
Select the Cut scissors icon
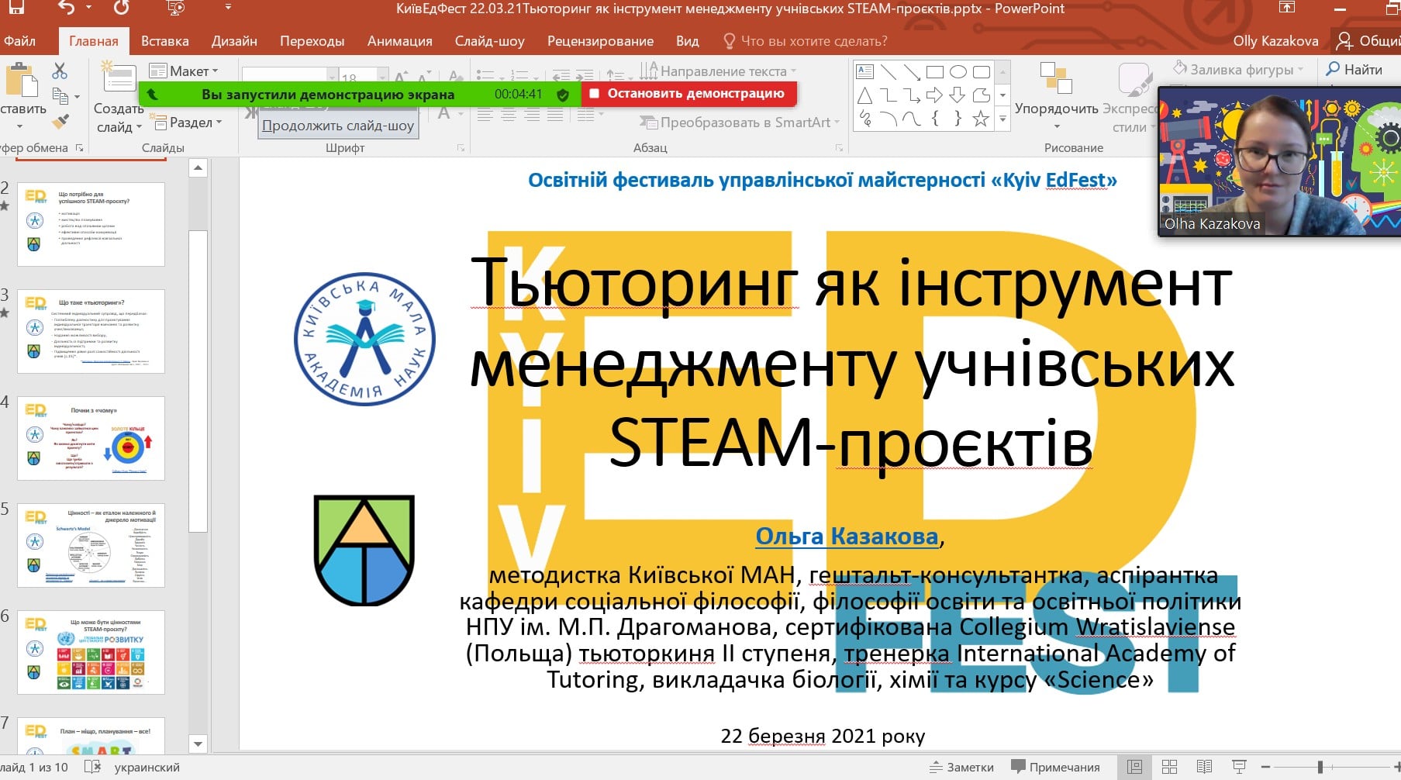tap(60, 71)
